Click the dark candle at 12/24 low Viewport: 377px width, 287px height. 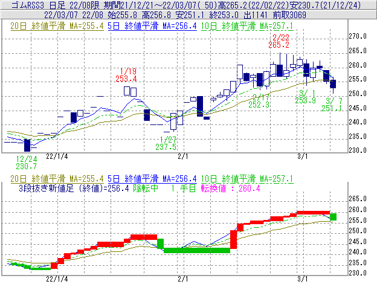tap(27, 145)
